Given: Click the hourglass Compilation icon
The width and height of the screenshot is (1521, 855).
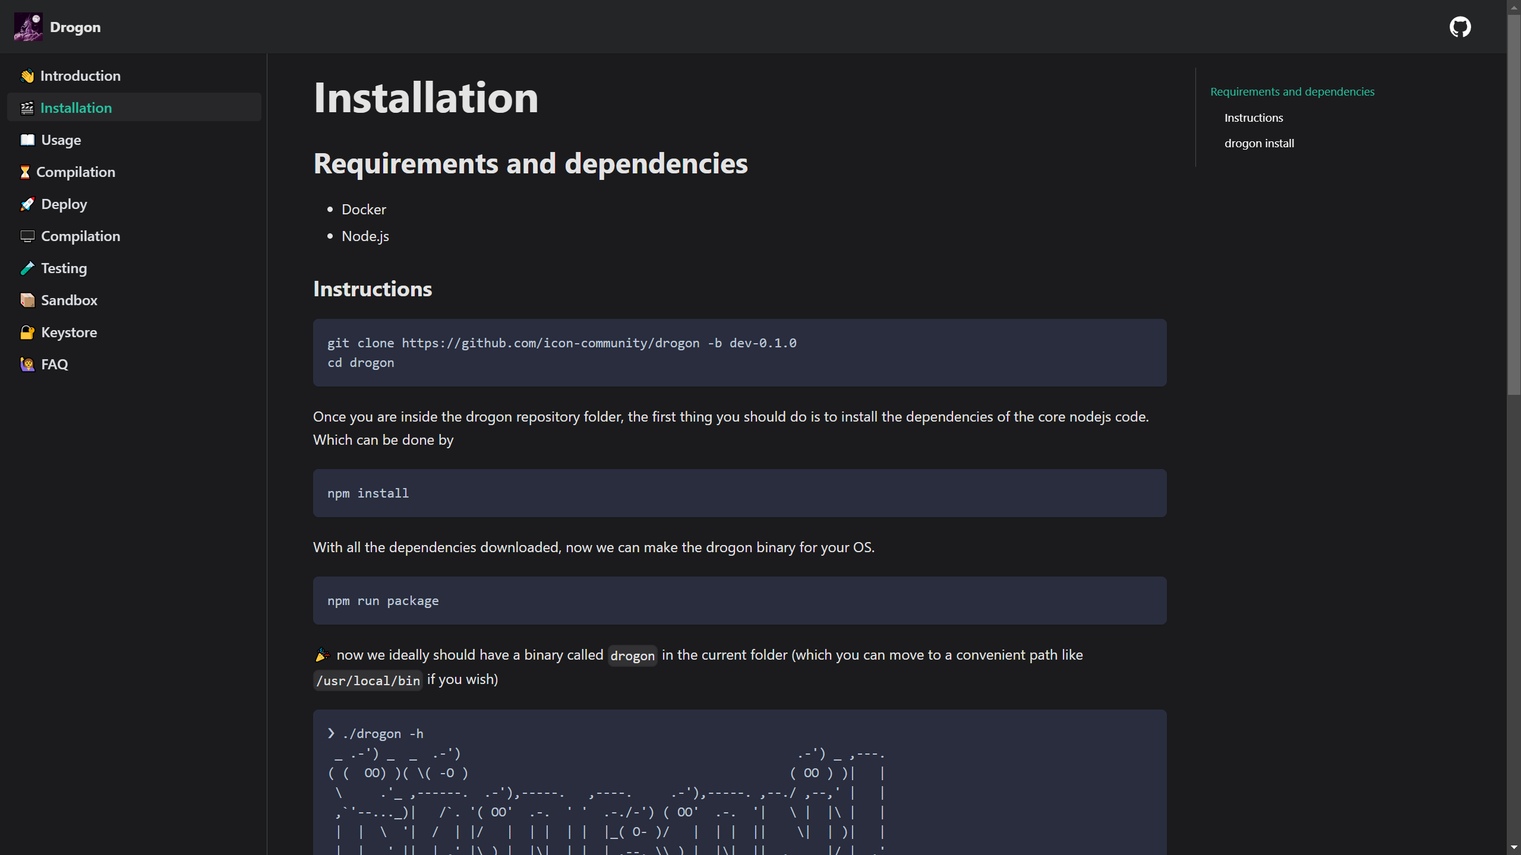Looking at the screenshot, I should (x=25, y=172).
